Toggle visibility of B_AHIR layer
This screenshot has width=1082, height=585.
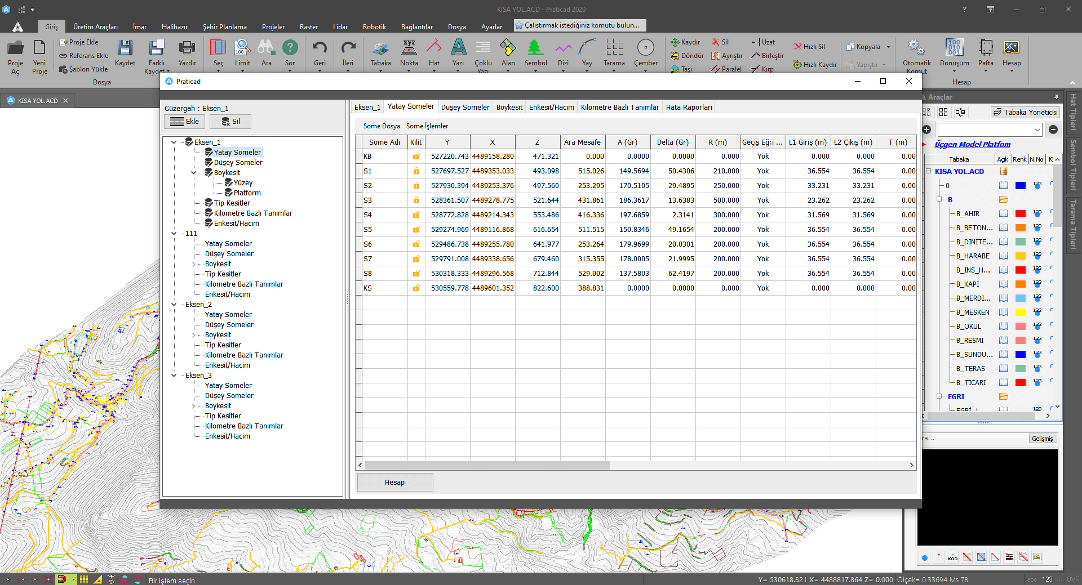[x=1004, y=214]
